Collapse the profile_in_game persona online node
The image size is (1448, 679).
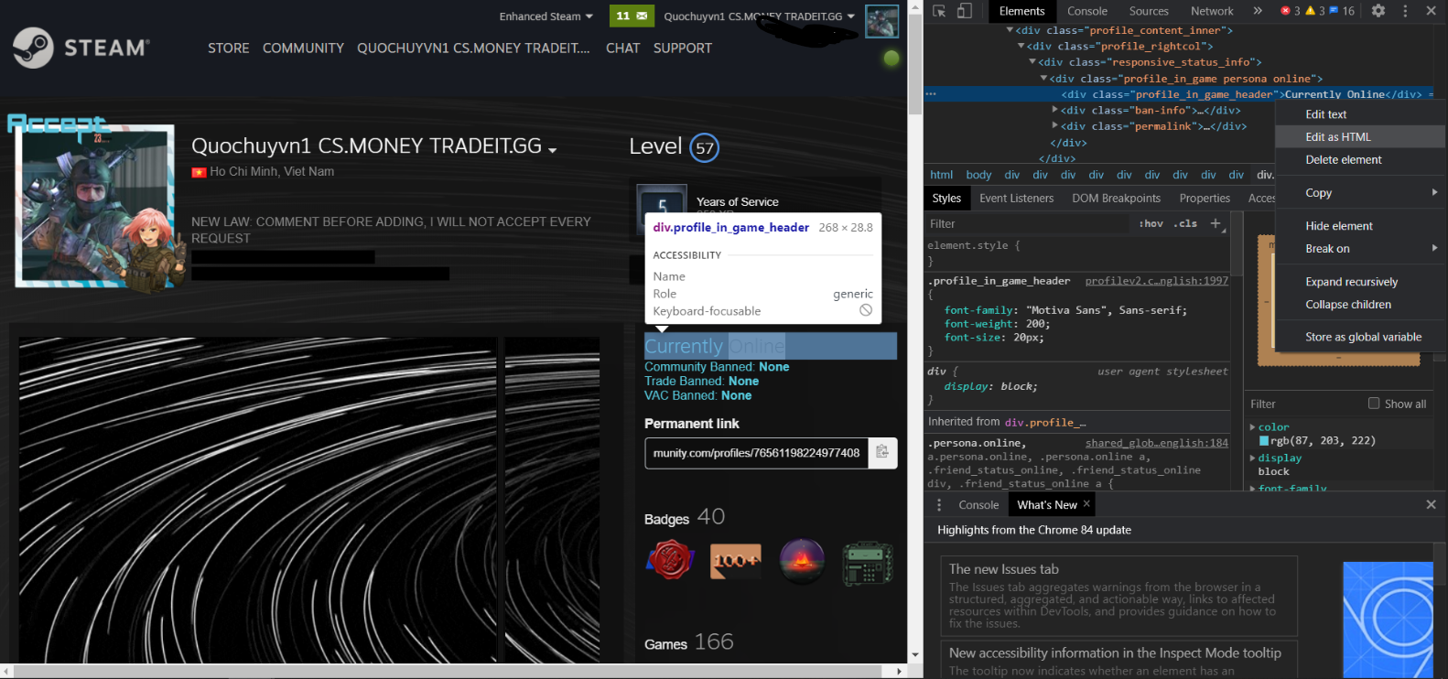pyautogui.click(x=1043, y=79)
